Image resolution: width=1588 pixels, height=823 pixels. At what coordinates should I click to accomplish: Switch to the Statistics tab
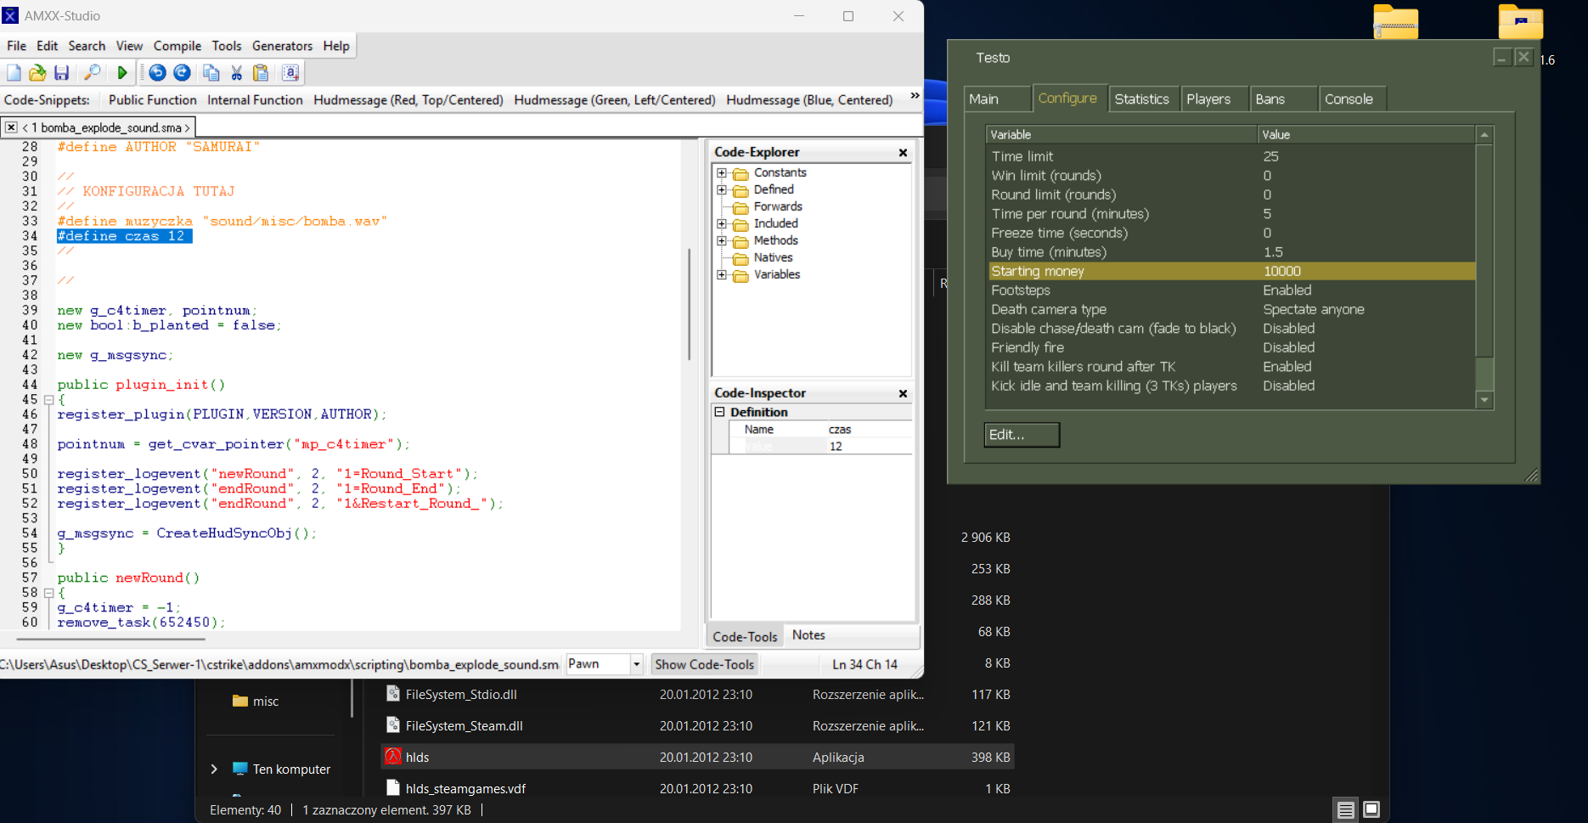(x=1141, y=99)
